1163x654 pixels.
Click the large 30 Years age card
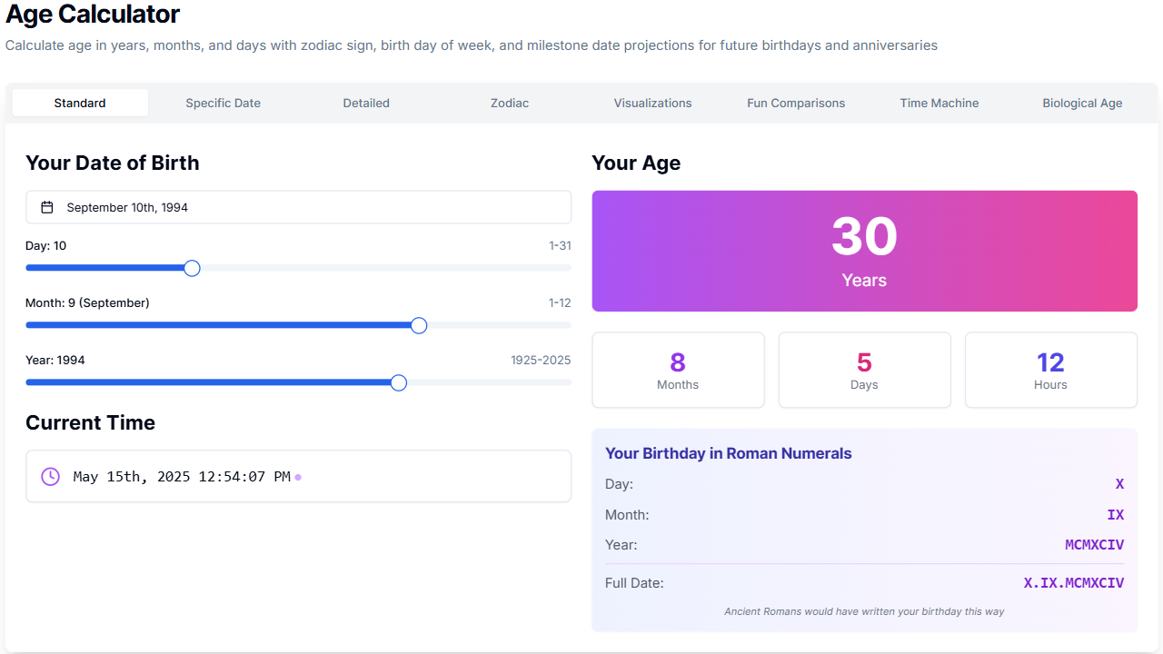(864, 251)
